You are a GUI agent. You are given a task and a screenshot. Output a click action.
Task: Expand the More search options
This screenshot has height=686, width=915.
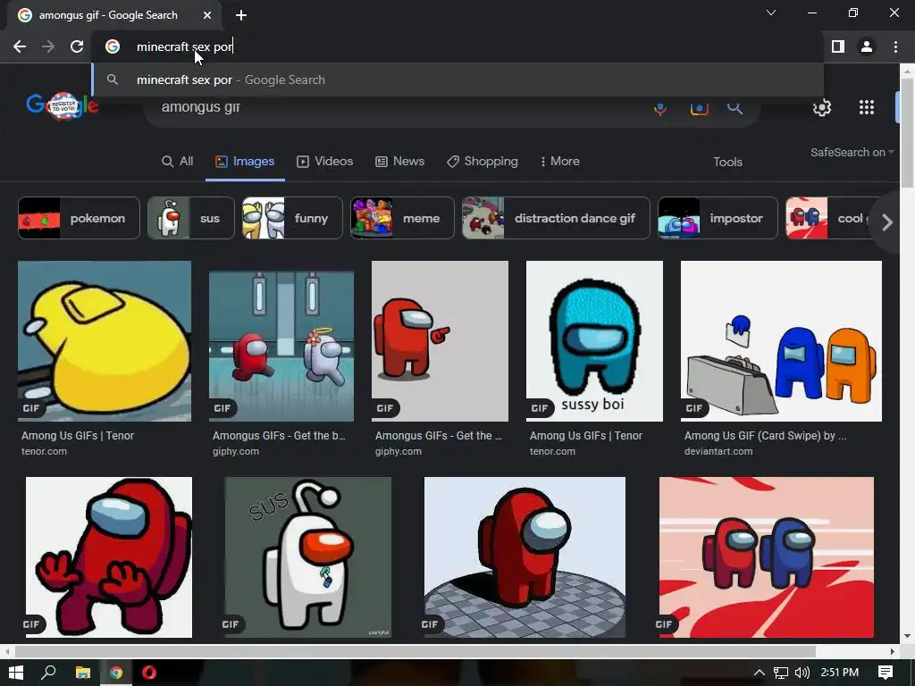pos(559,162)
